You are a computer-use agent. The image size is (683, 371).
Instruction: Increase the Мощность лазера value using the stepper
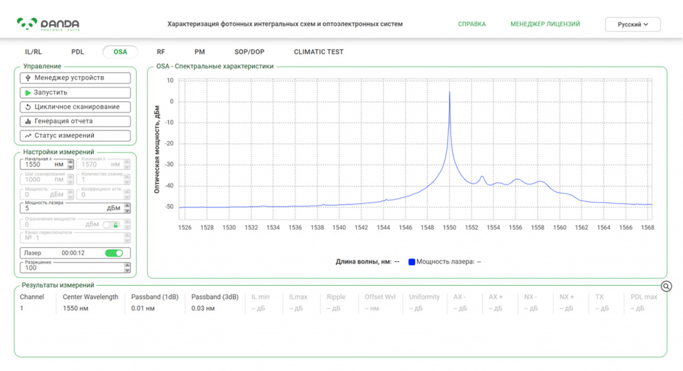pyautogui.click(x=127, y=206)
